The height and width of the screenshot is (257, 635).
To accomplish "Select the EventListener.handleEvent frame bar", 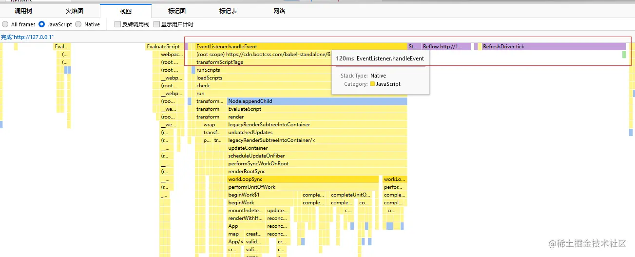I will [301, 47].
